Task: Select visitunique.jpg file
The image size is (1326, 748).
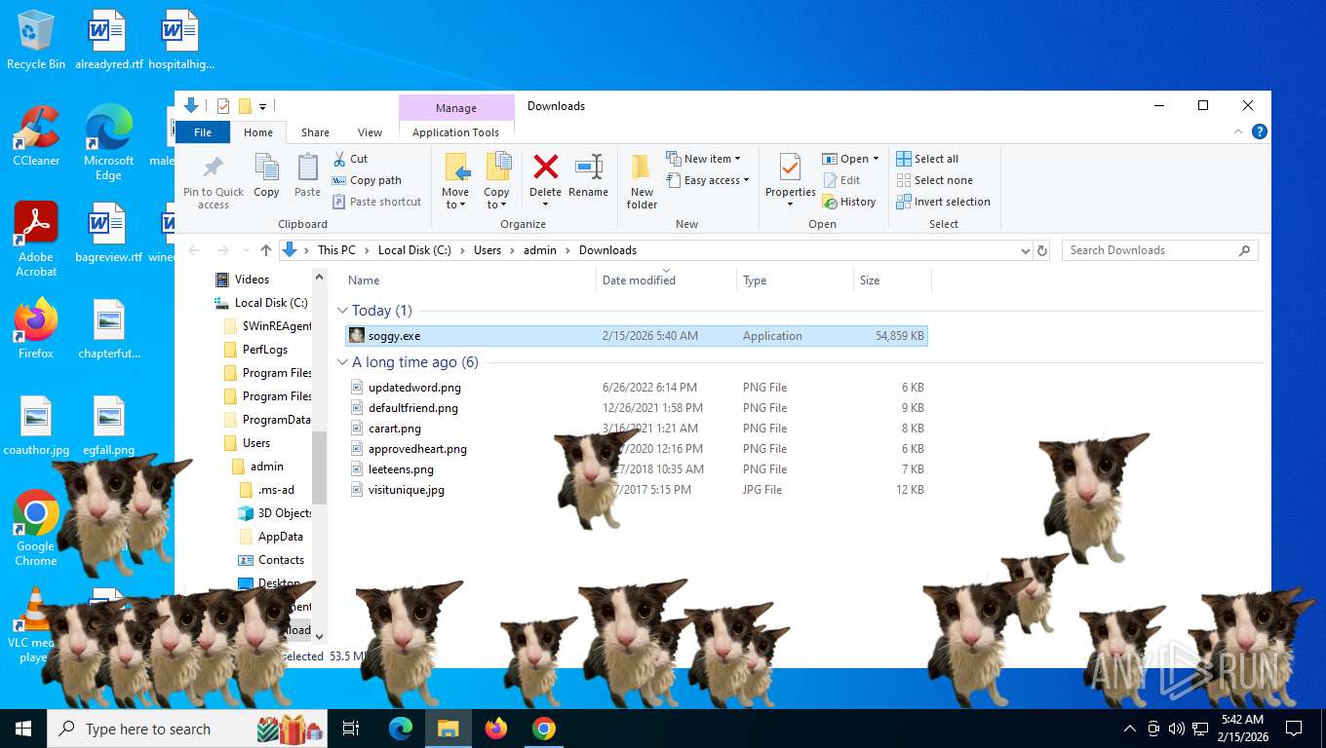Action: click(x=637, y=490)
